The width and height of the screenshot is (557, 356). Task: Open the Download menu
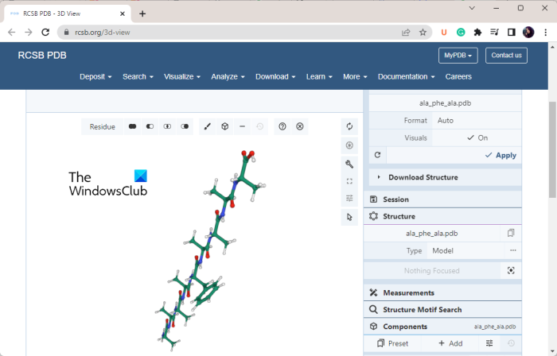(275, 76)
